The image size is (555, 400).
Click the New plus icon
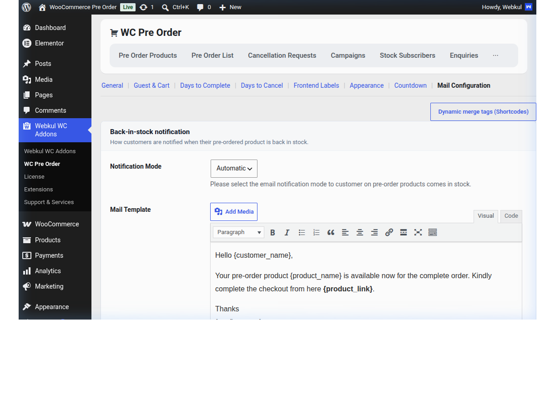click(x=222, y=7)
